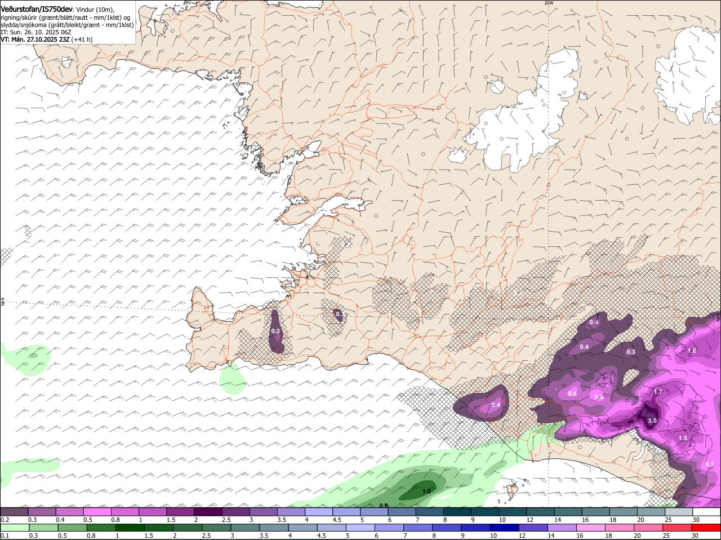The width and height of the screenshot is (721, 540).
Task: Select white upper swatch starting at 30
Action: pos(706,512)
